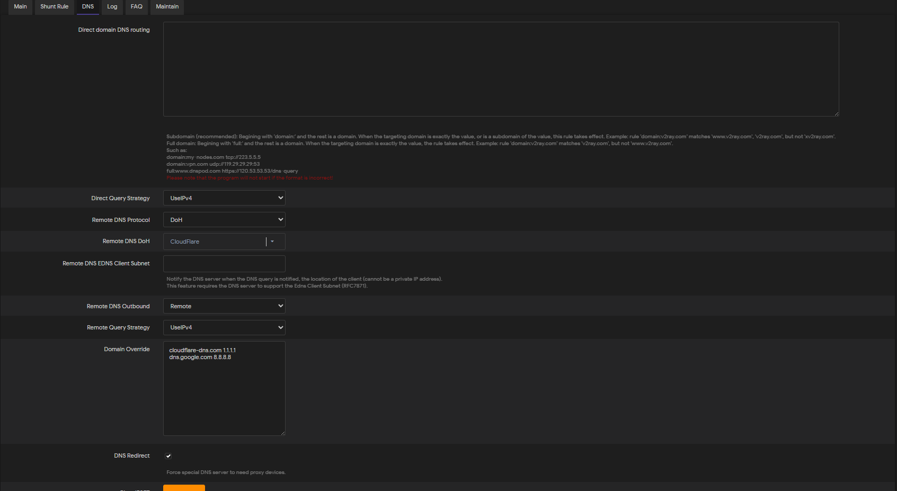Image resolution: width=897 pixels, height=491 pixels.
Task: Click the 'DNS Redirect' label
Action: point(132,456)
